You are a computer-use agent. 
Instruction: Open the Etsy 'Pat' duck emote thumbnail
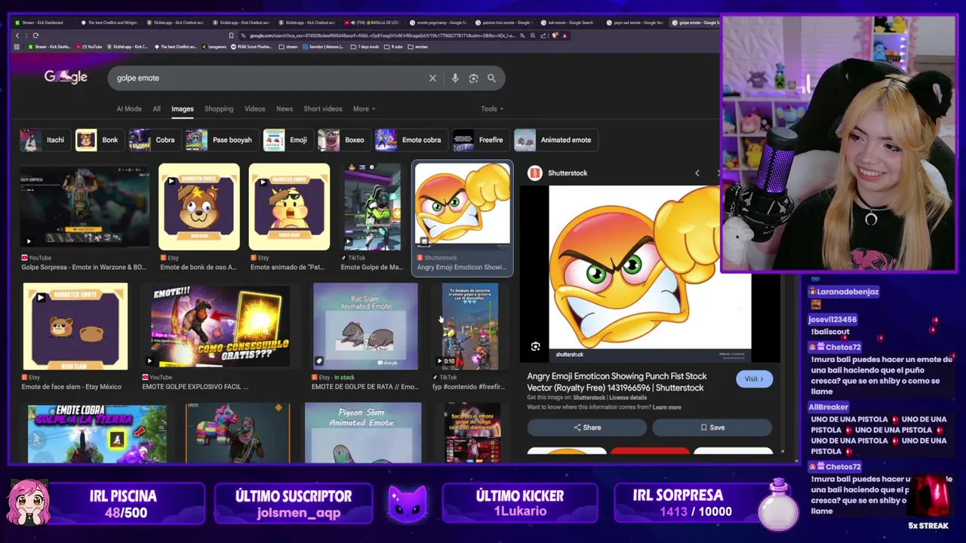[x=289, y=207]
